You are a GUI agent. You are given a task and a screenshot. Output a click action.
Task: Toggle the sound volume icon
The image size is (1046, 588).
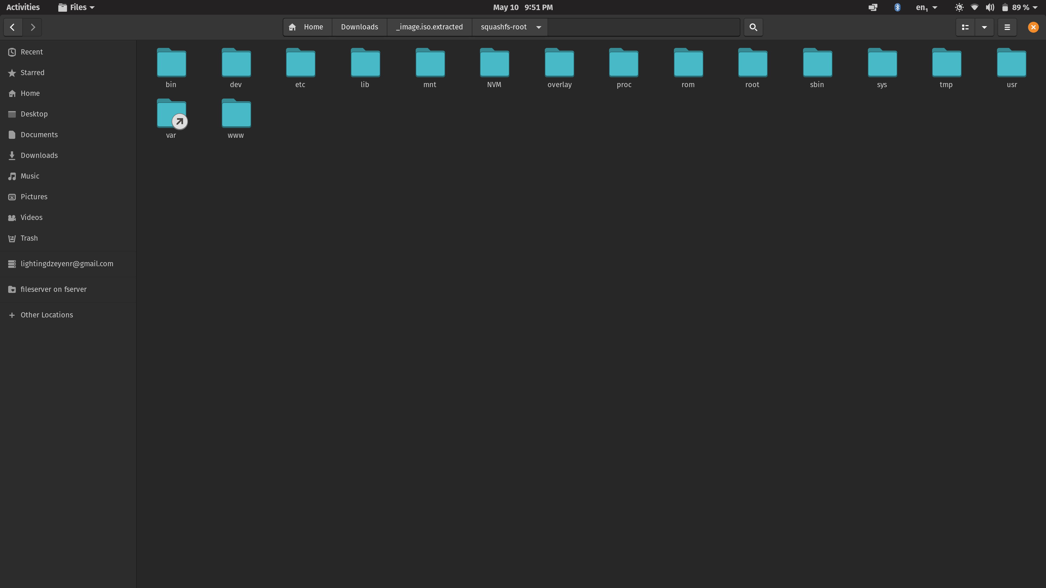[989, 7]
